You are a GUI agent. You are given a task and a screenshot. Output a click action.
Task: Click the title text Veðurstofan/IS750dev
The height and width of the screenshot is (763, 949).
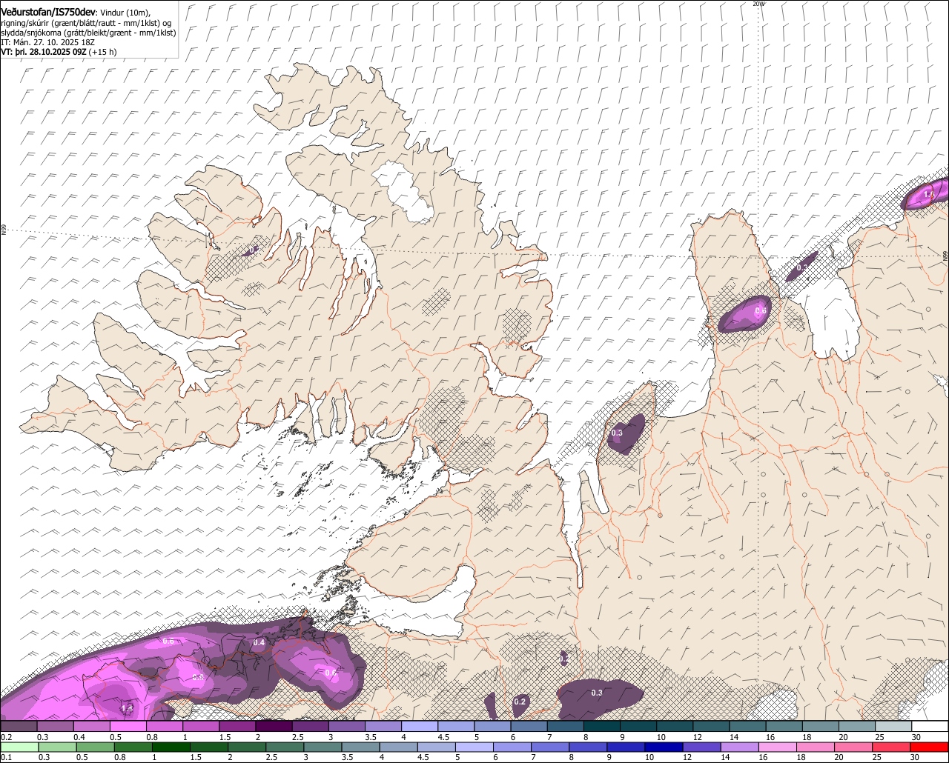coord(48,13)
